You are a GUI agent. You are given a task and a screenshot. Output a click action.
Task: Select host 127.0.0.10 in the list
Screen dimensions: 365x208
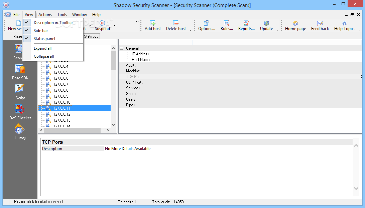(62, 102)
